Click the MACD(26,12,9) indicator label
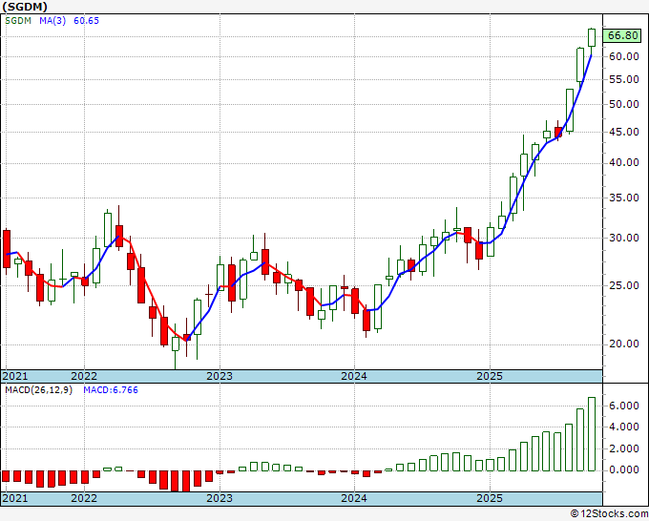Image resolution: width=649 pixels, height=521 pixels. pyautogui.click(x=38, y=390)
